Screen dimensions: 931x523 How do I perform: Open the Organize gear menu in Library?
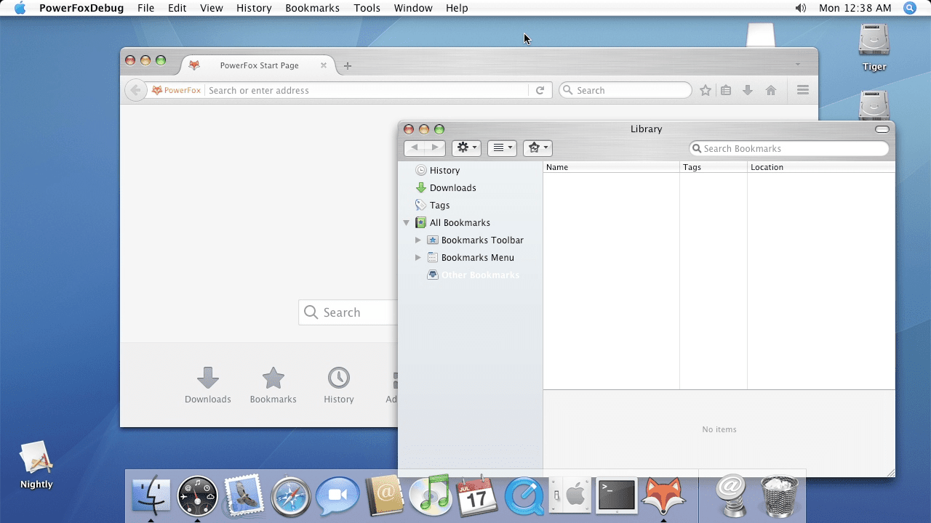coord(466,148)
